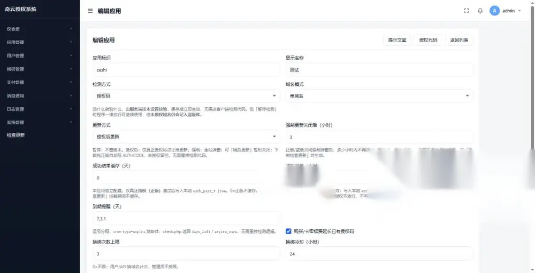Open the admin user dropdown arrow
535x273 pixels.
(x=519, y=11)
